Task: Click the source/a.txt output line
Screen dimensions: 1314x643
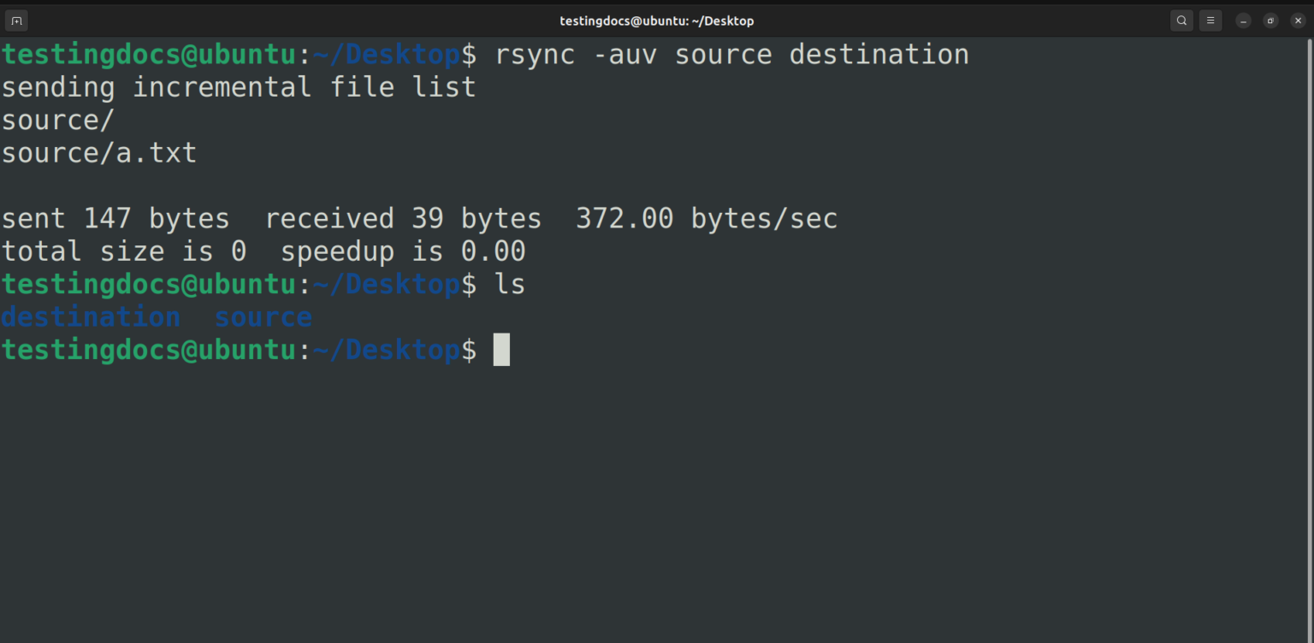Action: pyautogui.click(x=98, y=152)
